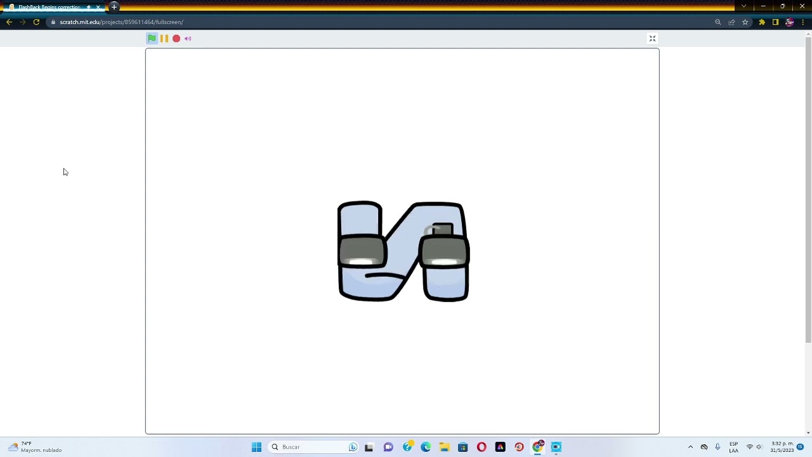Open the red circular app on taskbar
This screenshot has width=812, height=457.
point(519,447)
